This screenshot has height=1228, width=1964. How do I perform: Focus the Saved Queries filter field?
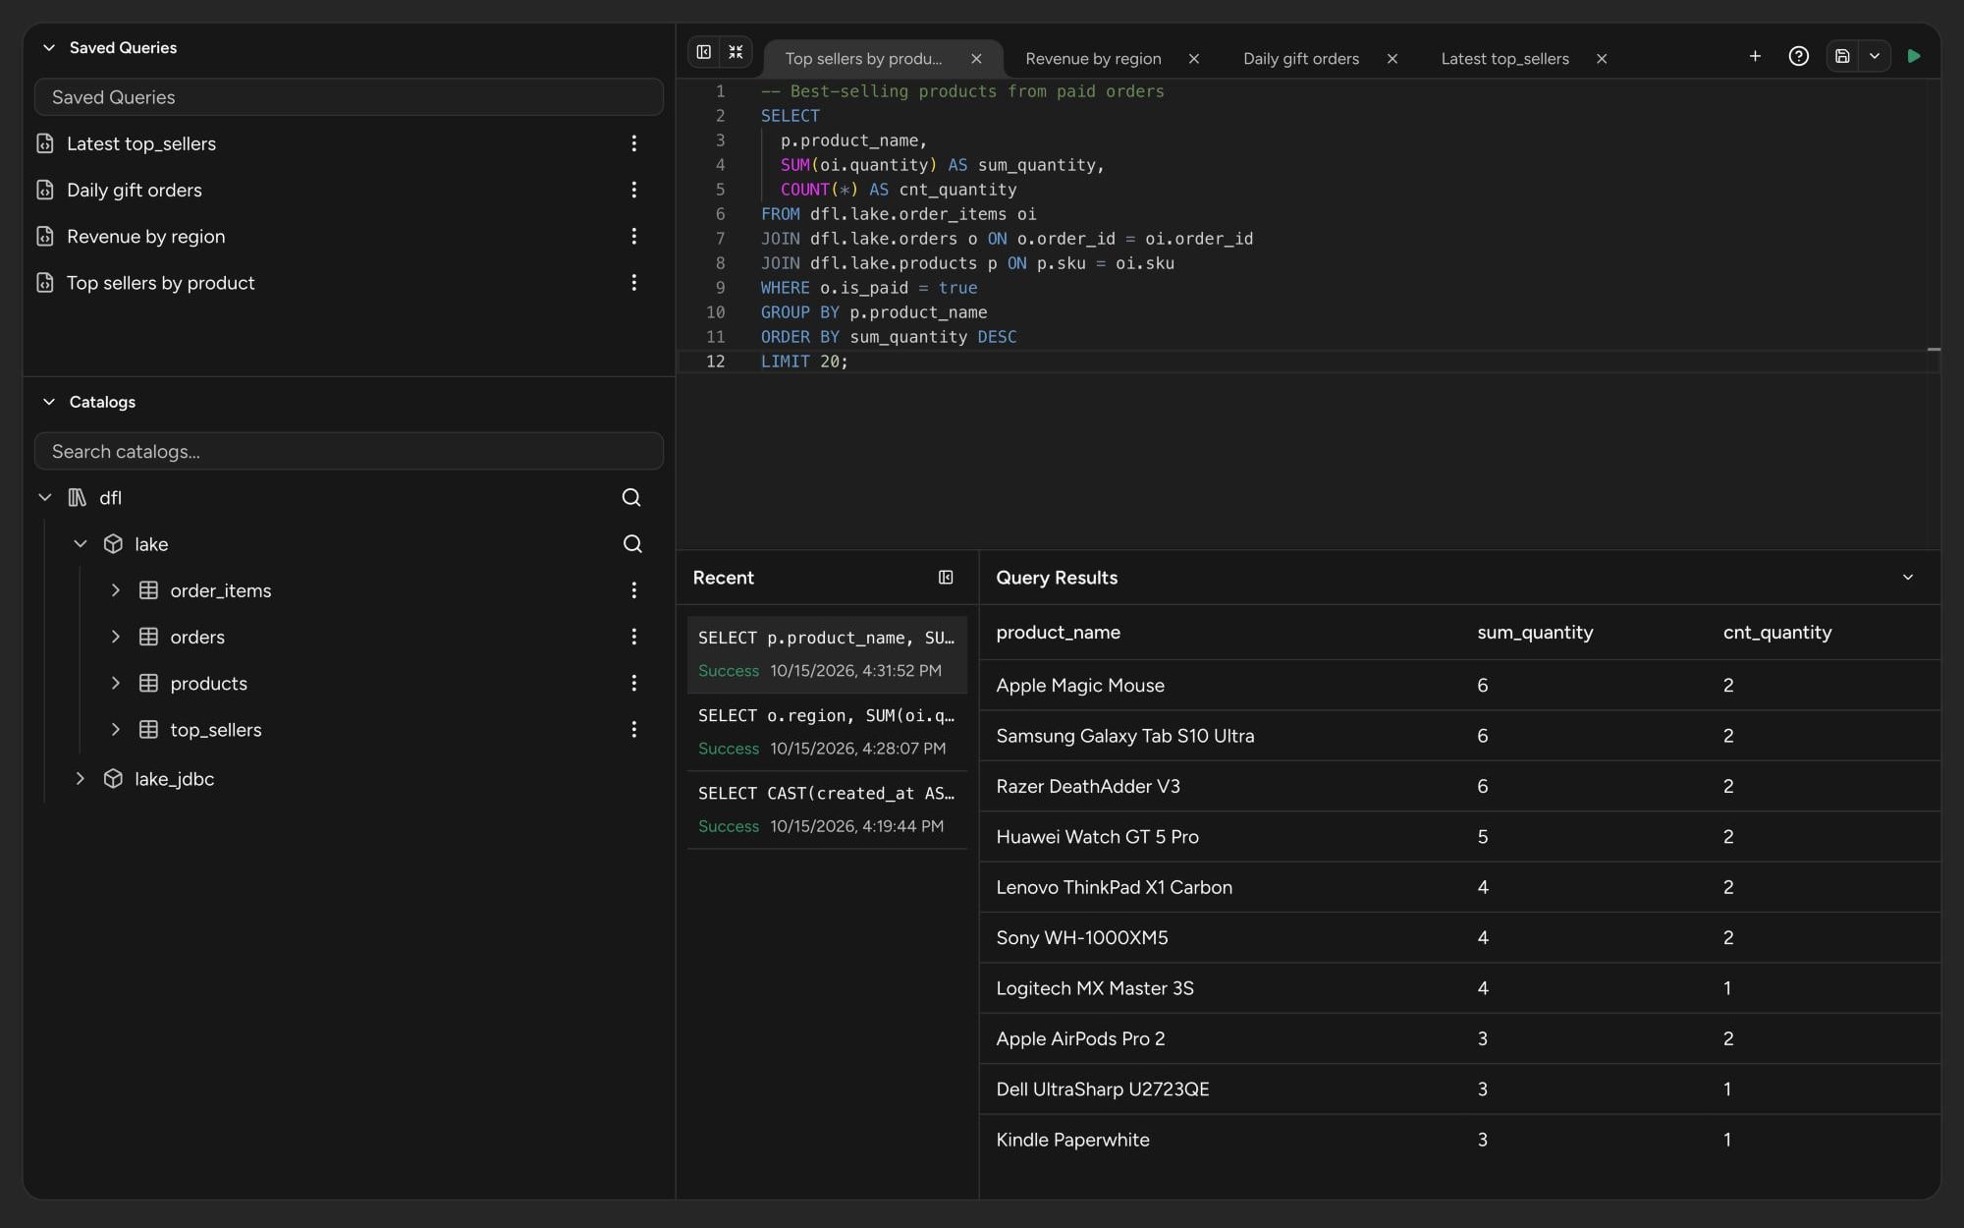(349, 97)
